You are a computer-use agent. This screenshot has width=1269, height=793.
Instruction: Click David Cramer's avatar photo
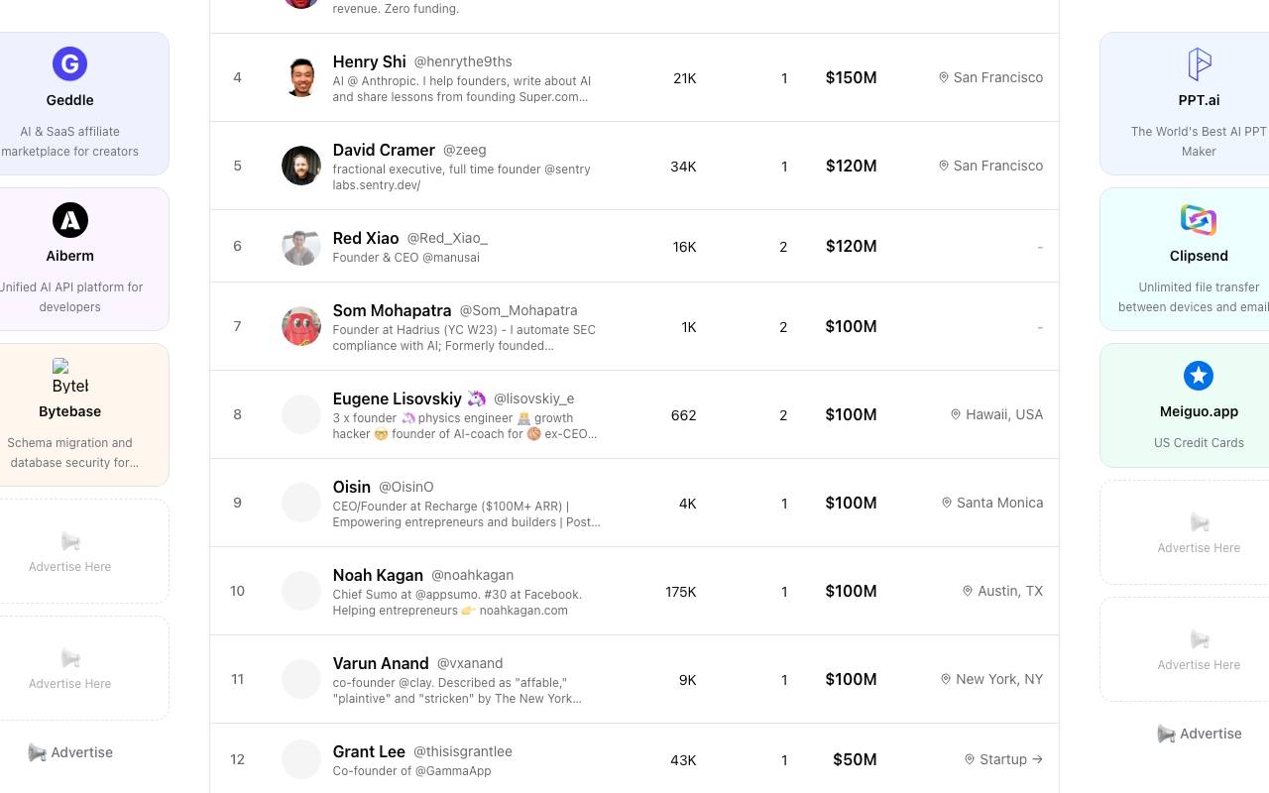tap(300, 166)
